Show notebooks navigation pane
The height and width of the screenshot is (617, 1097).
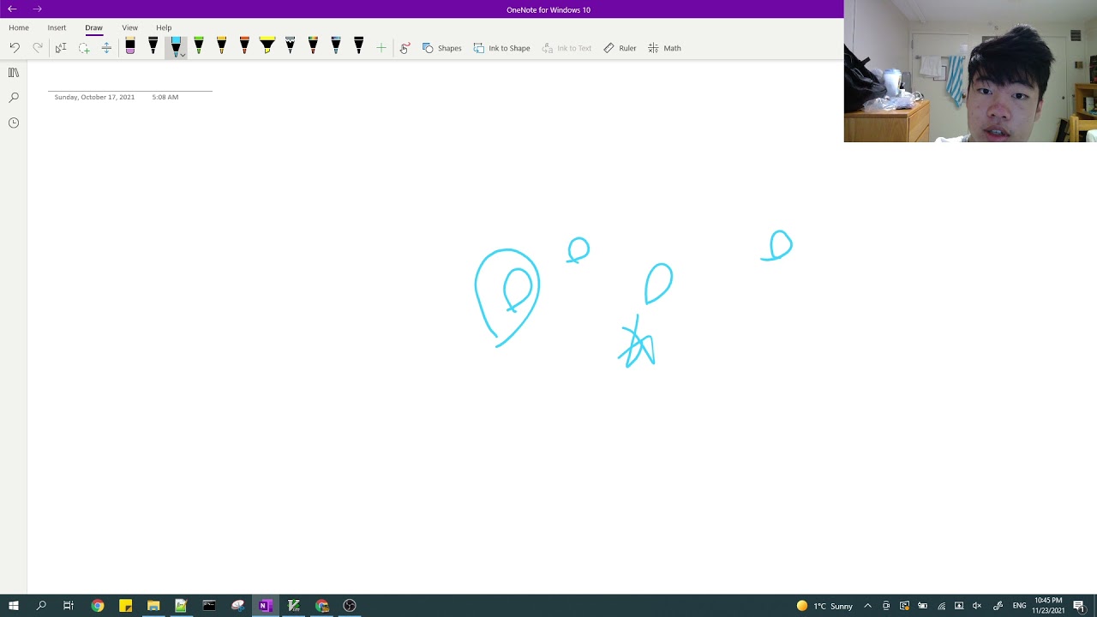pyautogui.click(x=14, y=73)
